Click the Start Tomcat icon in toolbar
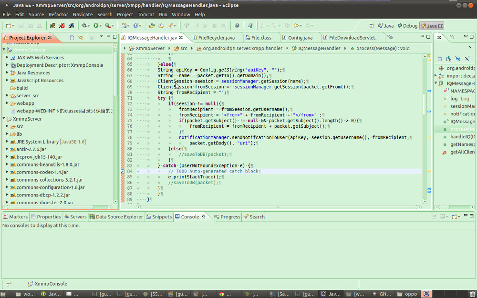The width and height of the screenshot is (477, 298). pos(53,26)
